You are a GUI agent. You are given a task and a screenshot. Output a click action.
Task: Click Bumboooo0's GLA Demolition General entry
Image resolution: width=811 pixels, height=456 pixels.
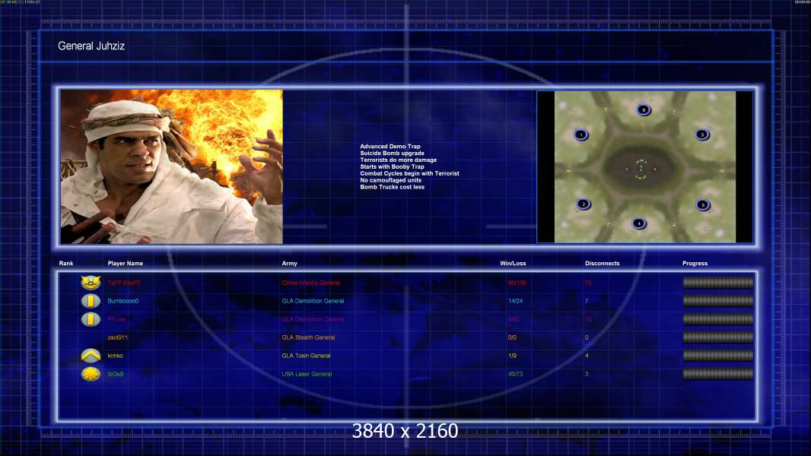(x=313, y=301)
